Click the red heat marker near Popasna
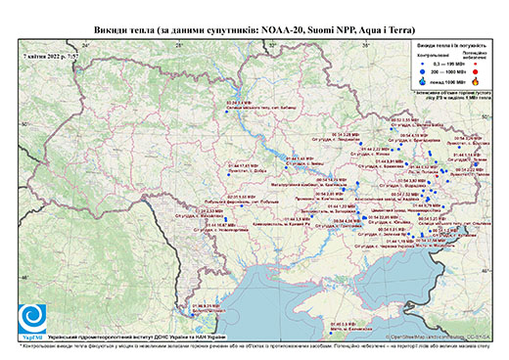509x360 pixels. point(438,176)
